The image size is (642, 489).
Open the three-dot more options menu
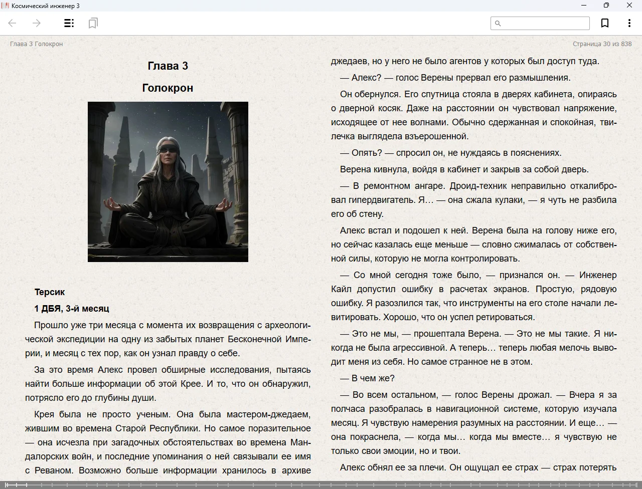pyautogui.click(x=629, y=23)
